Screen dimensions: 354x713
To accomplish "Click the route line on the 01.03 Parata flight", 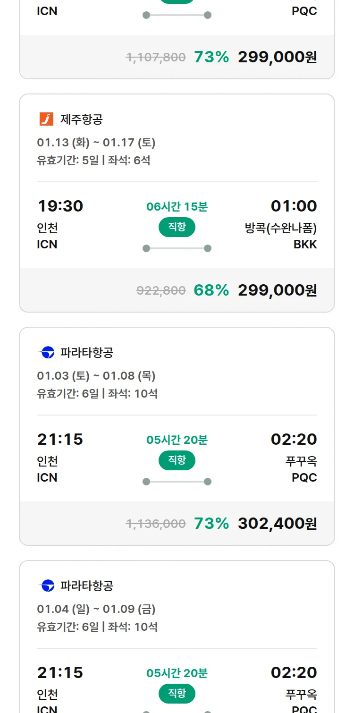I will tap(177, 482).
